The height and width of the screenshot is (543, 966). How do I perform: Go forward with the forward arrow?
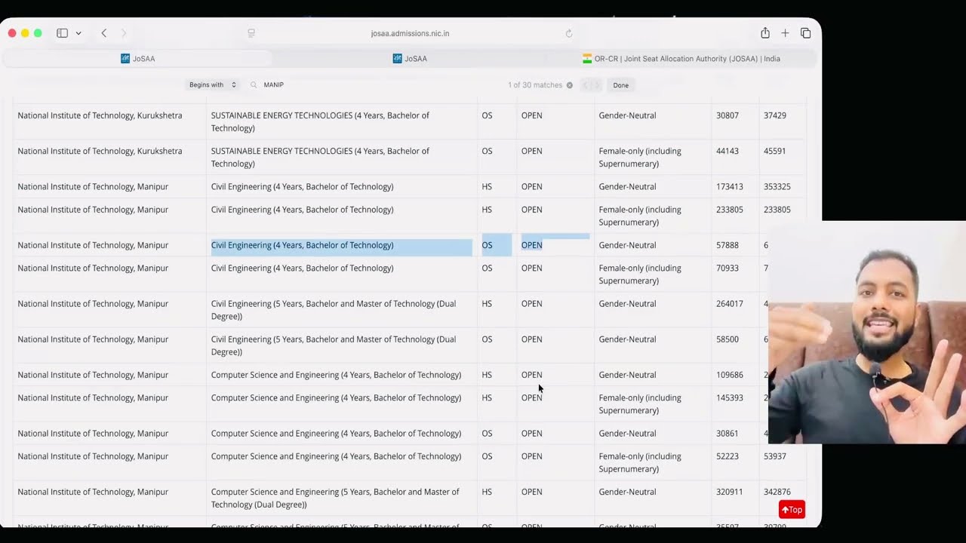coord(124,33)
